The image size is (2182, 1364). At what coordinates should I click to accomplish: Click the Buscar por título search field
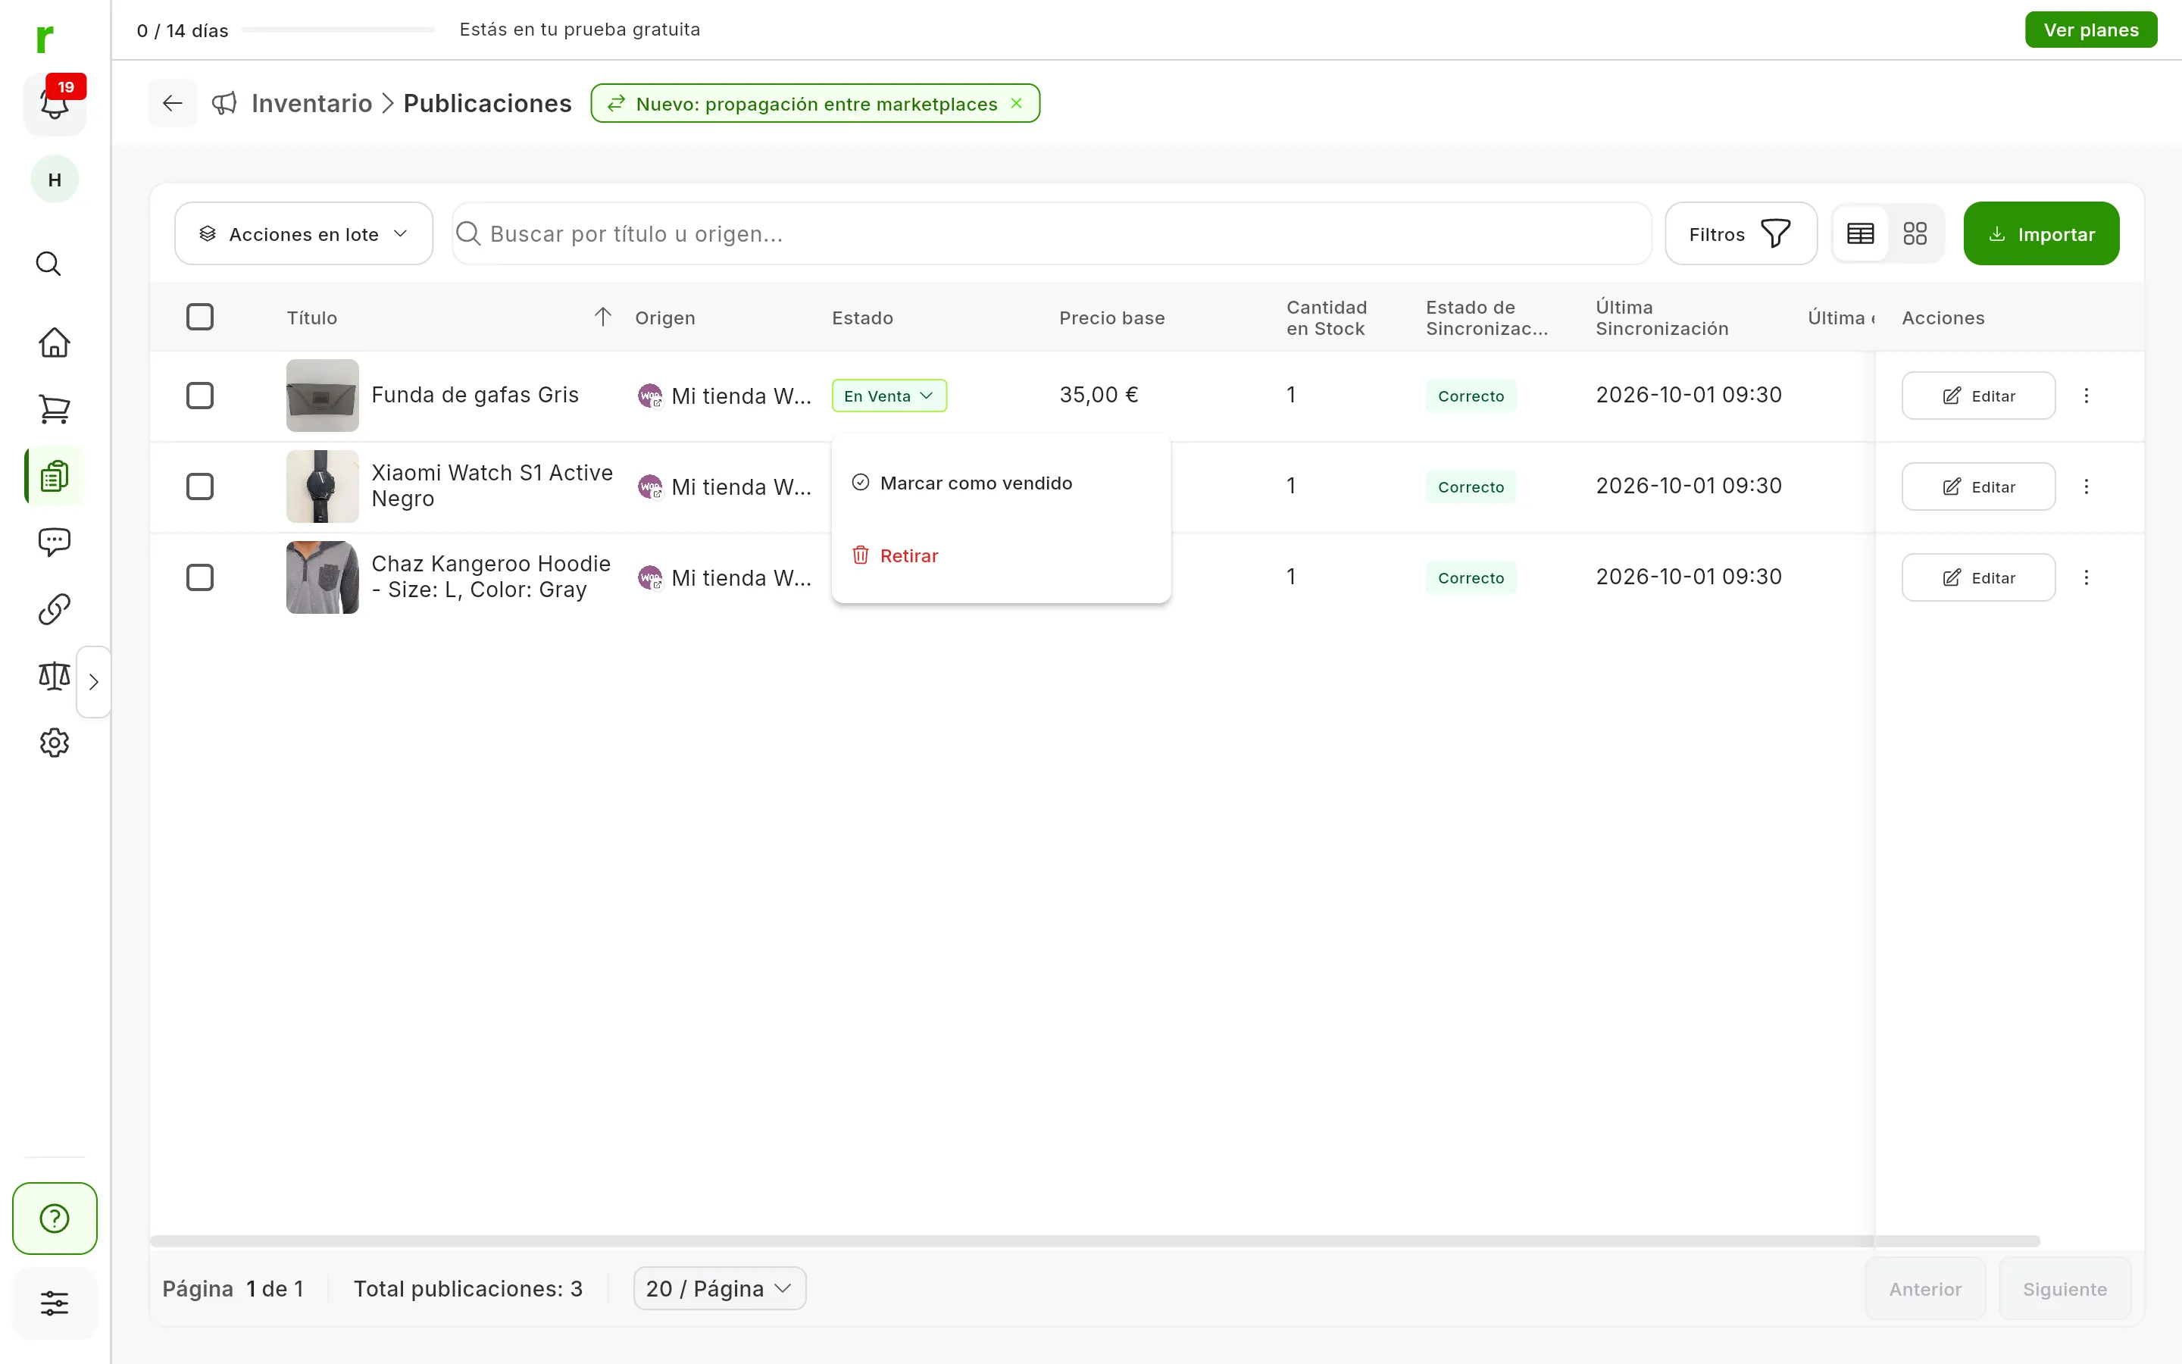(x=1052, y=233)
